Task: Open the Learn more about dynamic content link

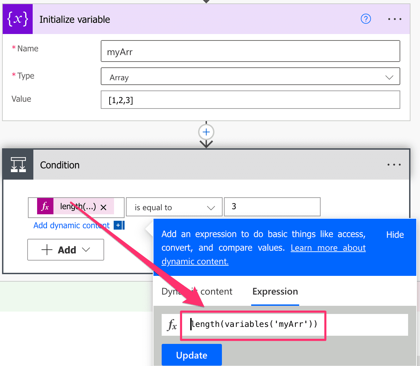Action: tap(328, 248)
